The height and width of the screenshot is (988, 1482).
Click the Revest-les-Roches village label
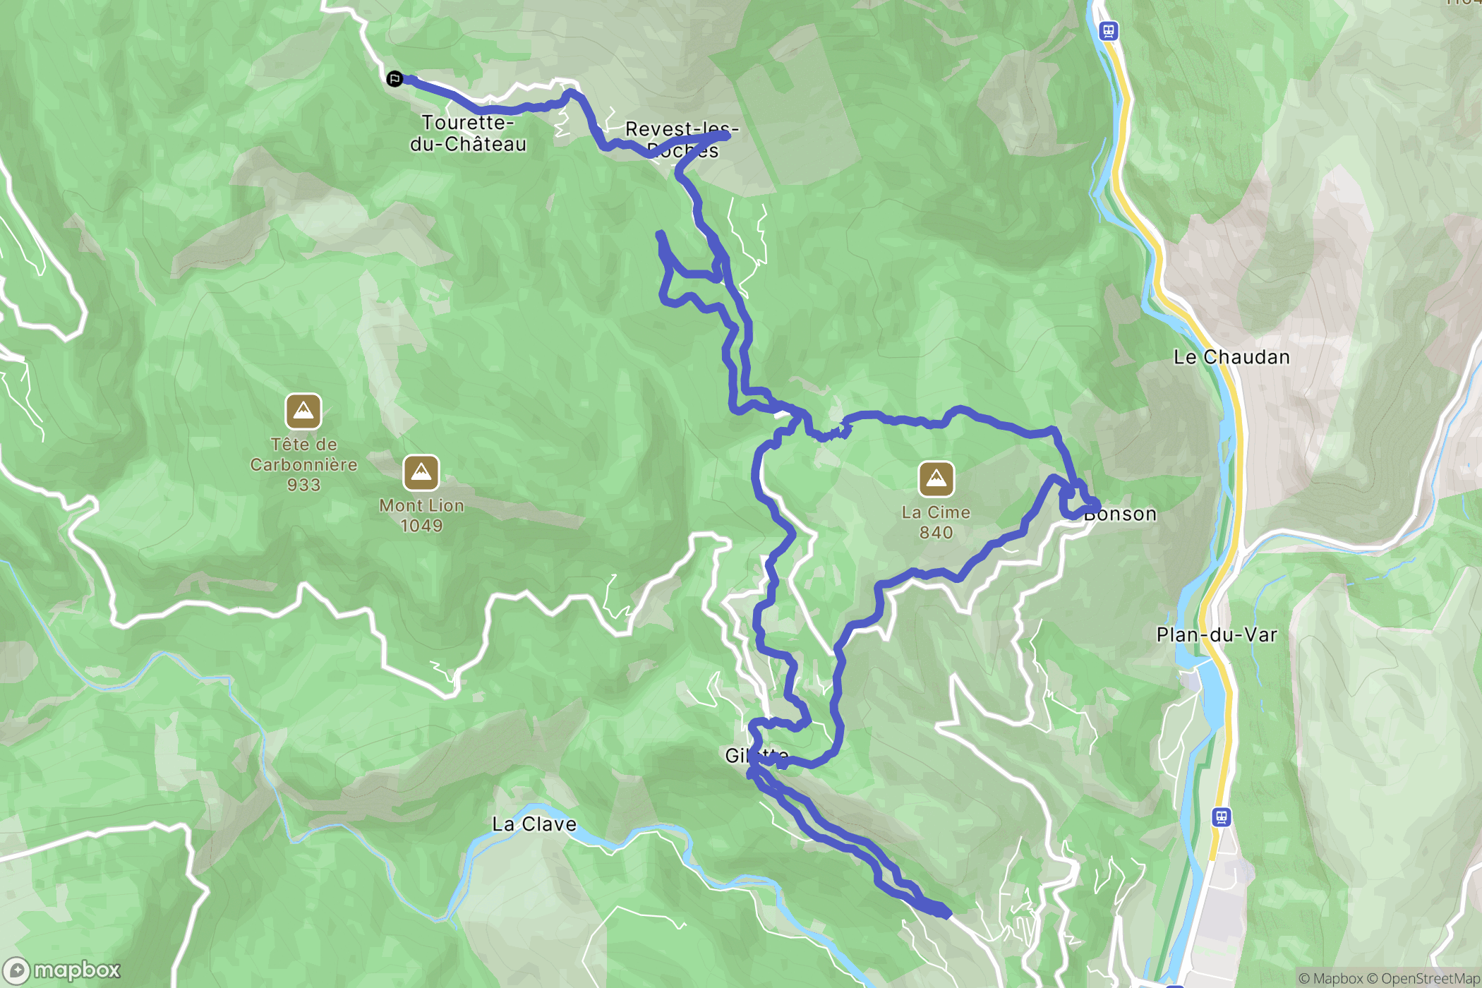coord(682,140)
